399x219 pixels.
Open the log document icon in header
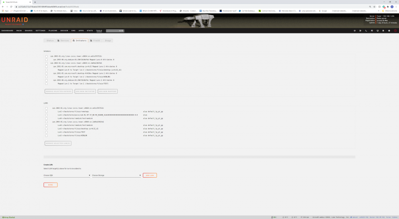[383, 31]
